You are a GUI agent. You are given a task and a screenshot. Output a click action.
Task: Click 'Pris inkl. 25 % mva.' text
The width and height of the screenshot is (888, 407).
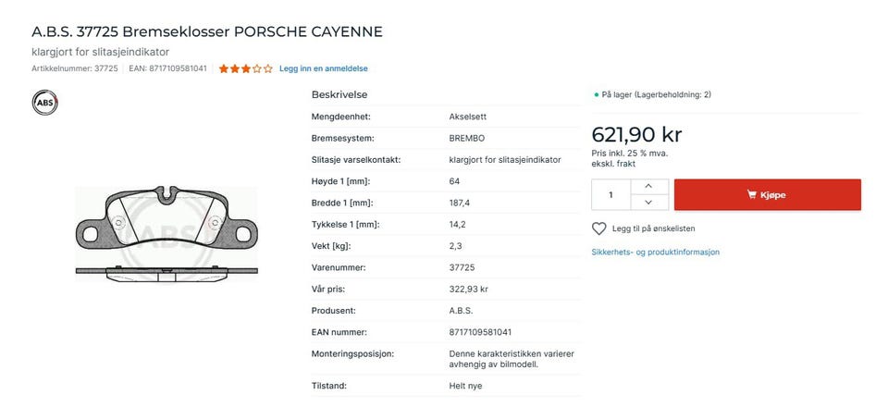(x=629, y=154)
